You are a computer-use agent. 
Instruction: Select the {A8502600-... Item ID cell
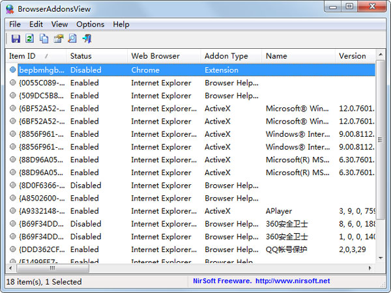(x=42, y=198)
